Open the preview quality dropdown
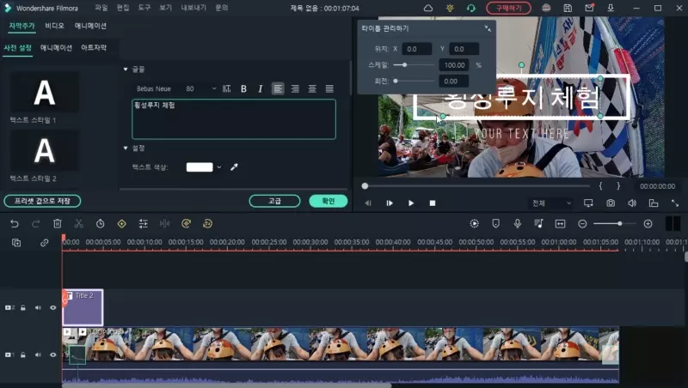688x388 pixels. coord(551,203)
